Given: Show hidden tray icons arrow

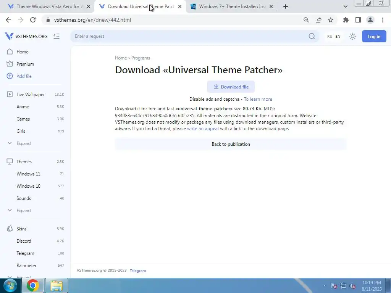Looking at the screenshot, I should tap(325, 286).
